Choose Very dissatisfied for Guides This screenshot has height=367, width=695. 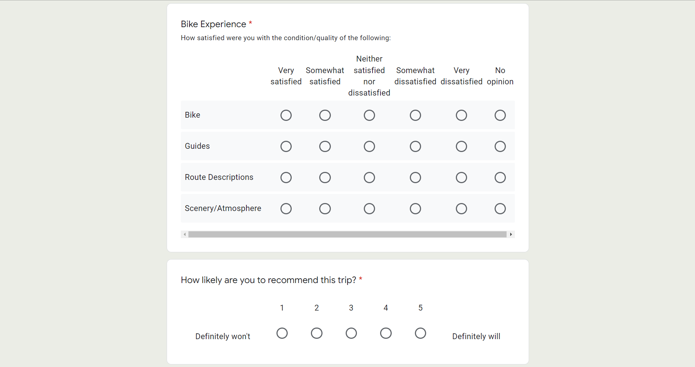click(461, 147)
